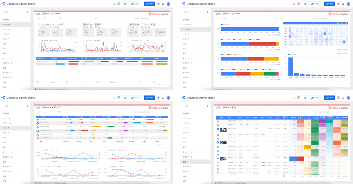Image resolution: width=353 pixels, height=184 pixels.
Task: Click 共有 share button in メディア window
Action: pyautogui.click(x=135, y=98)
